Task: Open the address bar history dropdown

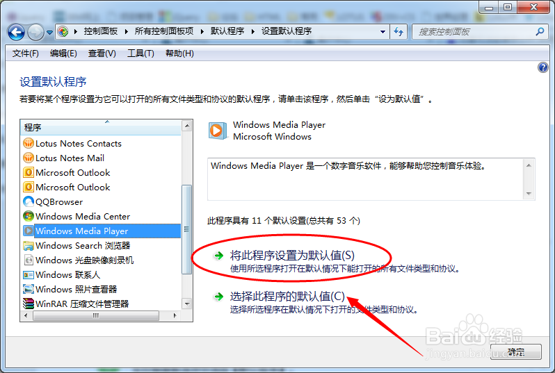Action: [x=383, y=32]
